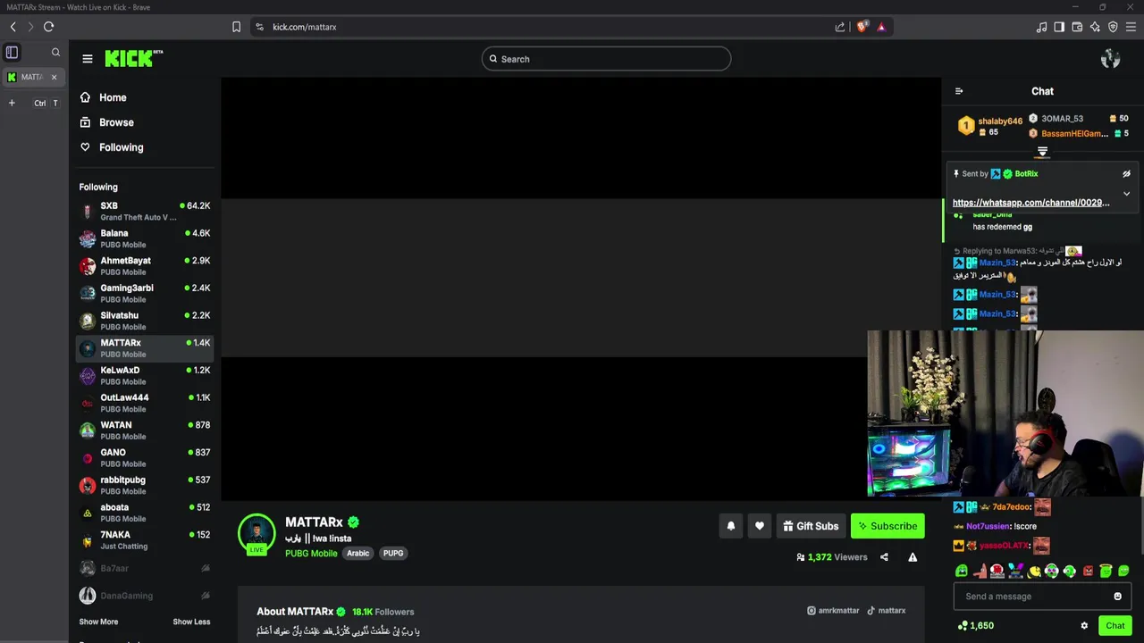Collapse the chat panel
Image resolution: width=1144 pixels, height=643 pixels.
pyautogui.click(x=959, y=91)
